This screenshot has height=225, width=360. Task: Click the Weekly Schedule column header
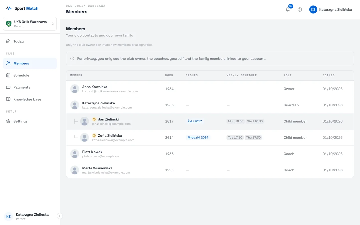[242, 75]
